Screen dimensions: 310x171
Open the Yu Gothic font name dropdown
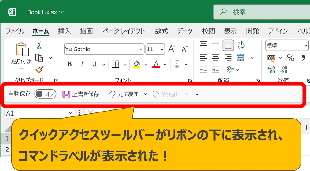pyautogui.click(x=141, y=49)
